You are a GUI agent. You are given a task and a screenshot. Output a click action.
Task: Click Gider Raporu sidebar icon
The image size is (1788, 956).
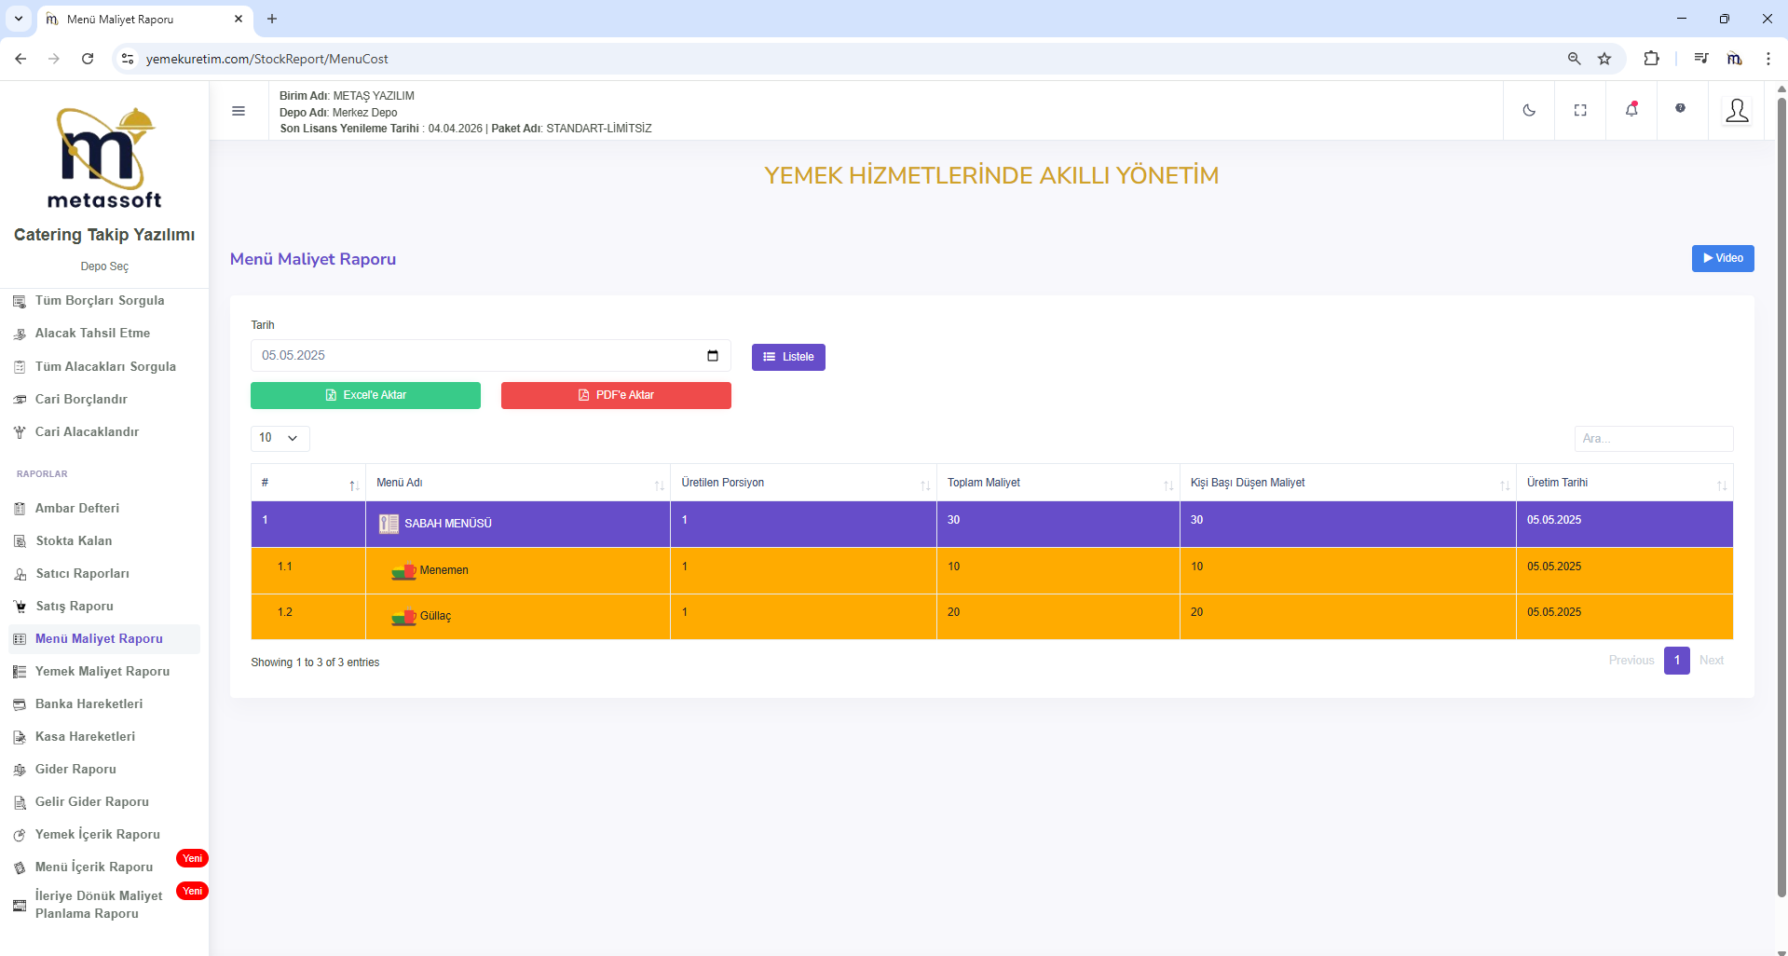coord(20,770)
